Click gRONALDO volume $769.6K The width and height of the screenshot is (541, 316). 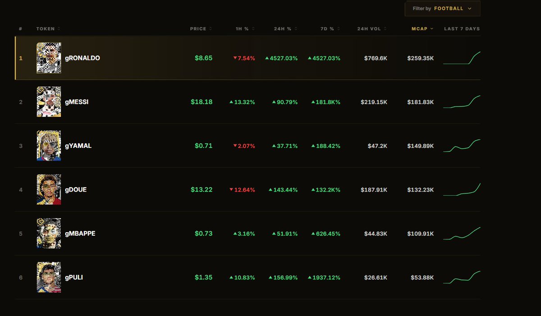tap(375, 59)
